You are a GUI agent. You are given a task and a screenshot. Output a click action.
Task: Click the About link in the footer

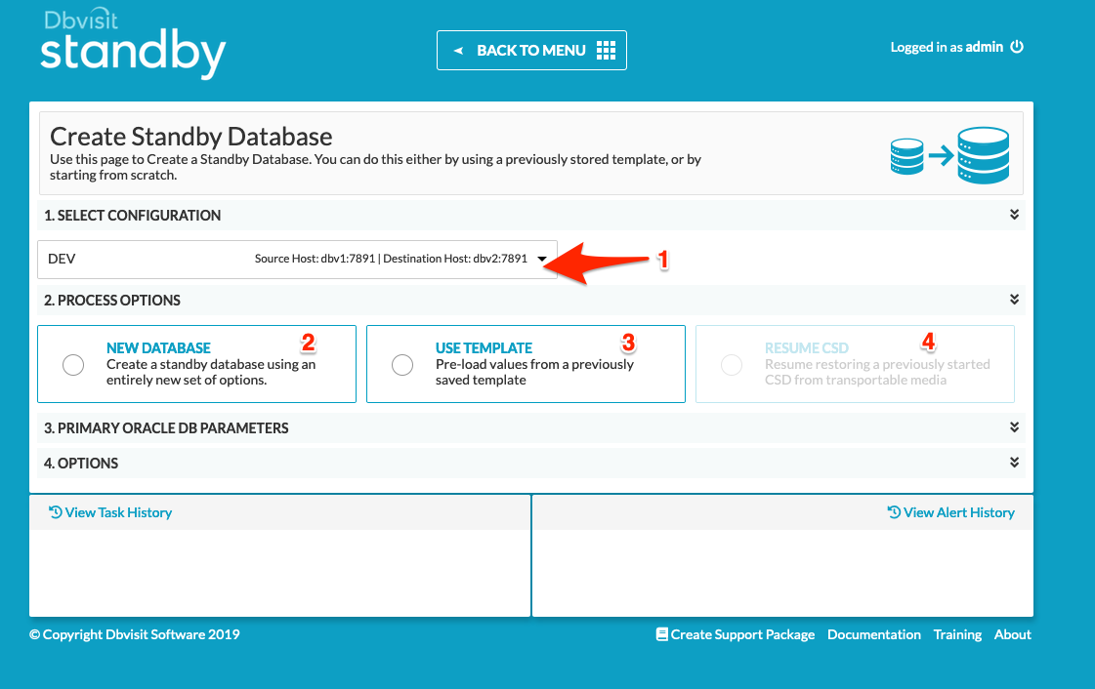(1012, 634)
